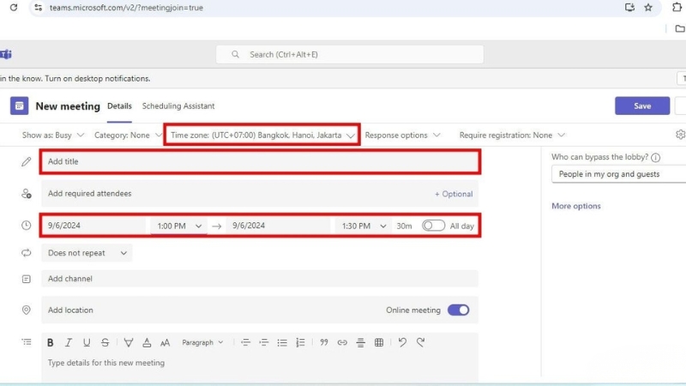Click the underline formatting icon
The height and width of the screenshot is (386, 686).
pos(87,342)
